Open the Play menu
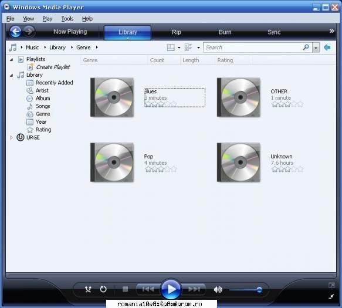The height and width of the screenshot is (308, 342). pos(48,19)
